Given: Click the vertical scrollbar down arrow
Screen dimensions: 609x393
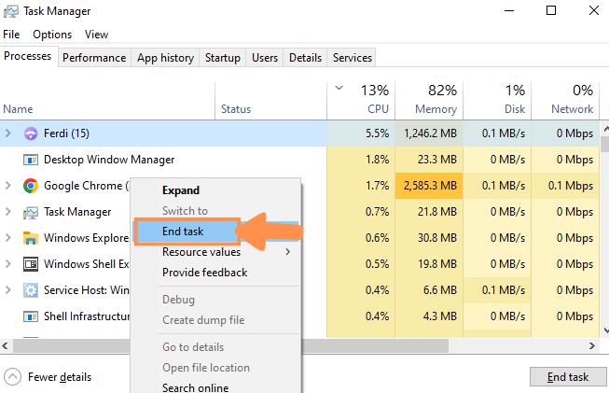Looking at the screenshot, I should click(605, 330).
